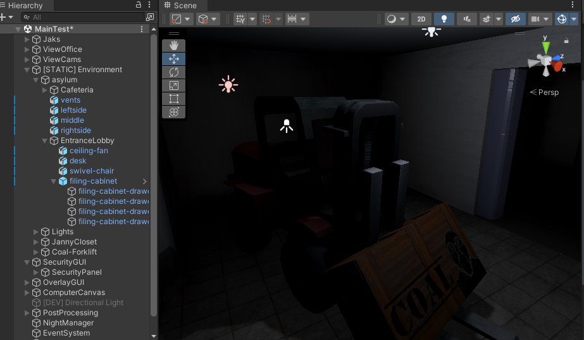Viewport: 584px width, 340px height.
Task: Expand the ViewOffice object
Action: point(27,49)
